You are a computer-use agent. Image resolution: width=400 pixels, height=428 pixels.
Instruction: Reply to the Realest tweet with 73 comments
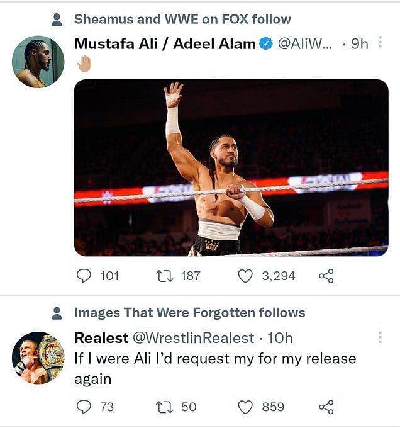[x=84, y=407]
